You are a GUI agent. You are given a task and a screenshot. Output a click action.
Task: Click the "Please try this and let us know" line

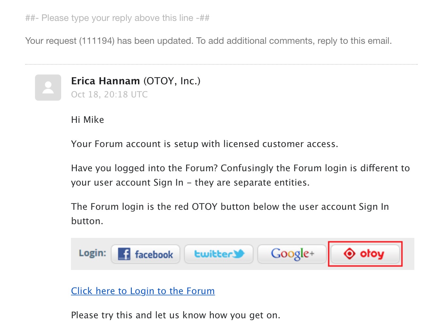coord(176,315)
